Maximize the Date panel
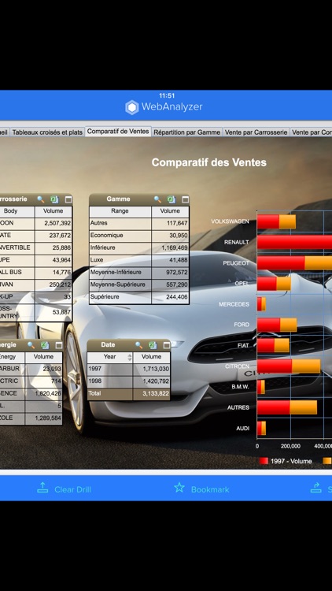The image size is (332, 591). [x=167, y=345]
